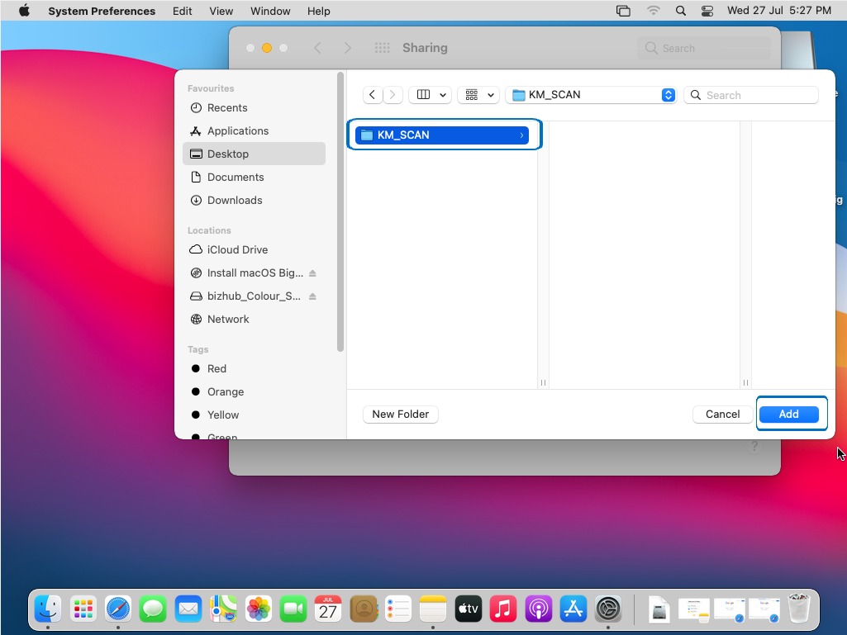Select Documents in the sidebar
Screen dimensions: 847x635
tap(236, 177)
